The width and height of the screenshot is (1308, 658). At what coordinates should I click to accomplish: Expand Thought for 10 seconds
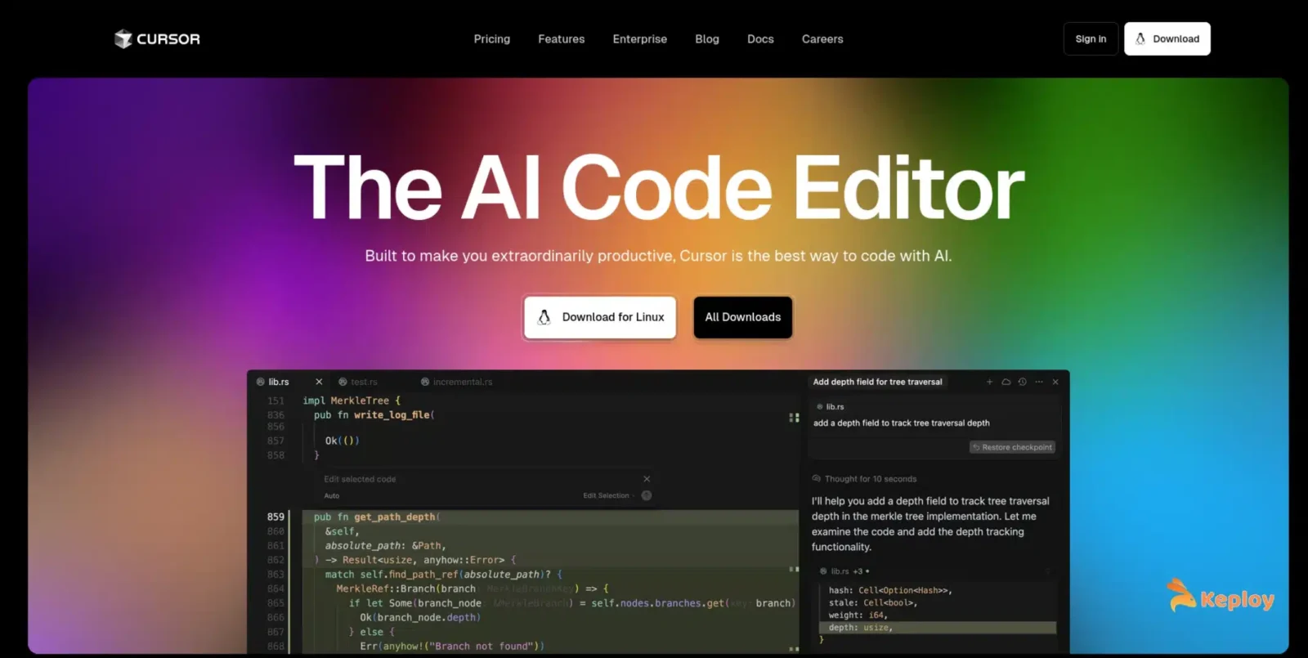click(864, 479)
